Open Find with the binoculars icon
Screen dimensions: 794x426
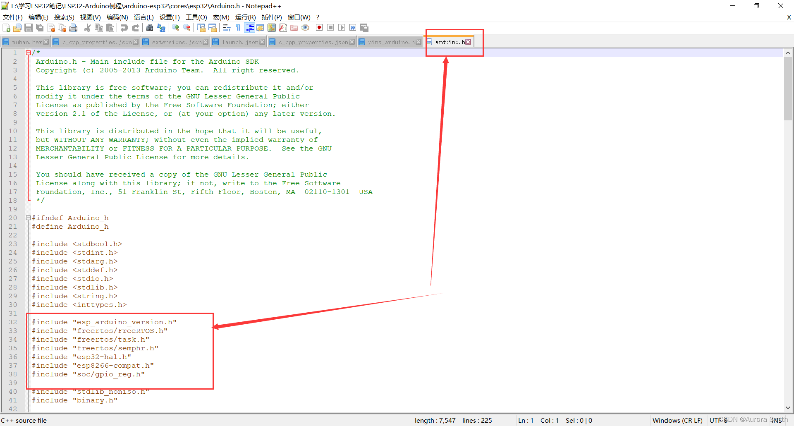pyautogui.click(x=150, y=28)
